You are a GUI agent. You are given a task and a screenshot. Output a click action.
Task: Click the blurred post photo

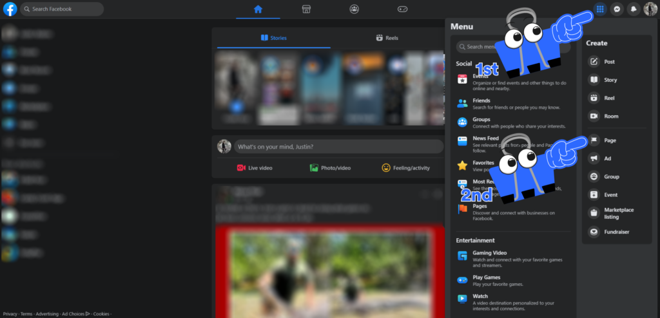pos(330,271)
